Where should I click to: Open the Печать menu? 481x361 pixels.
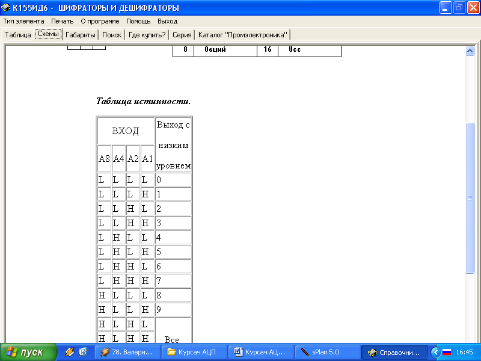(x=63, y=21)
